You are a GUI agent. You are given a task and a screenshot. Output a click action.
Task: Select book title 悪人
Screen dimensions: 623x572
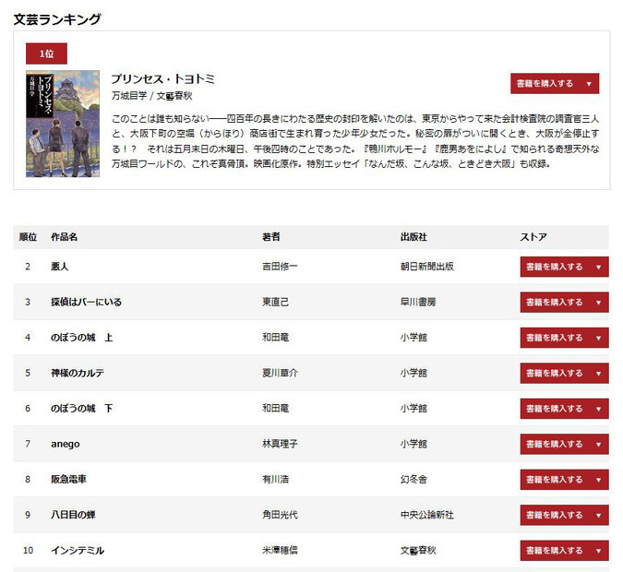coord(60,267)
